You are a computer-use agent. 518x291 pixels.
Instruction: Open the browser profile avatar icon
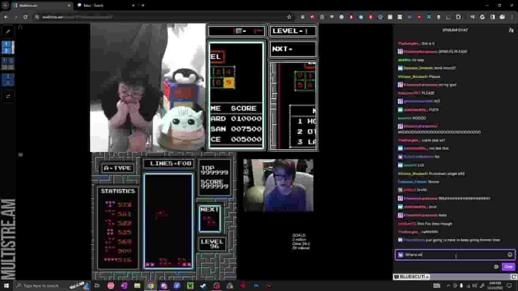coord(503,17)
